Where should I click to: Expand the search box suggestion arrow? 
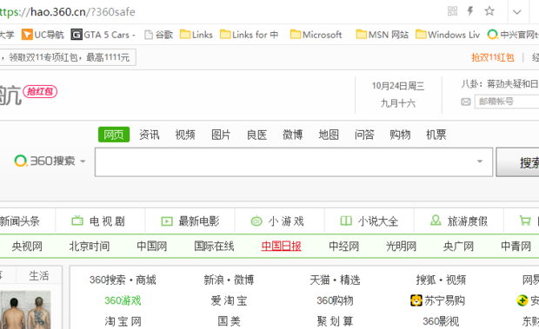pos(480,161)
